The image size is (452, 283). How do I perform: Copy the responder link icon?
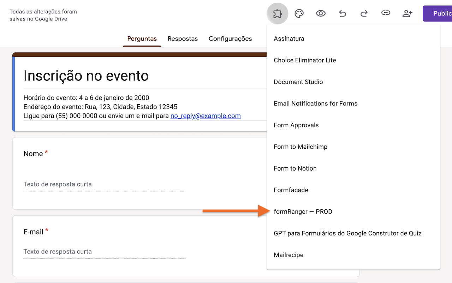click(x=386, y=13)
